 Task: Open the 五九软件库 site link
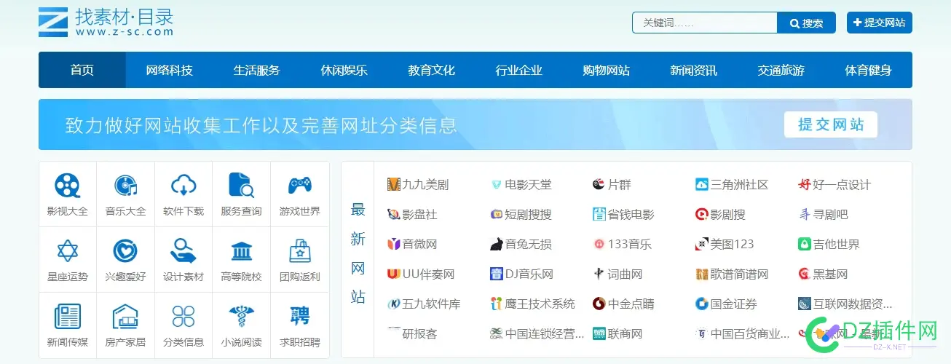(x=432, y=304)
